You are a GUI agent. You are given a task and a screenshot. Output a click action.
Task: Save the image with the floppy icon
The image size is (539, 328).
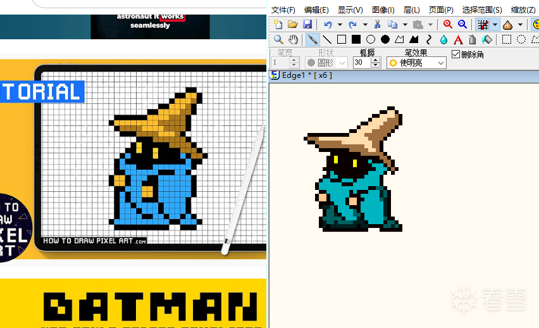click(307, 25)
